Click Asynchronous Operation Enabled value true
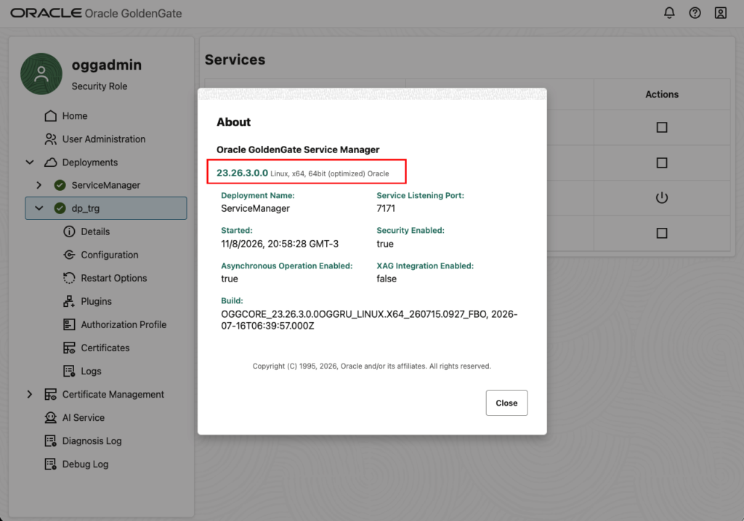 tap(229, 279)
